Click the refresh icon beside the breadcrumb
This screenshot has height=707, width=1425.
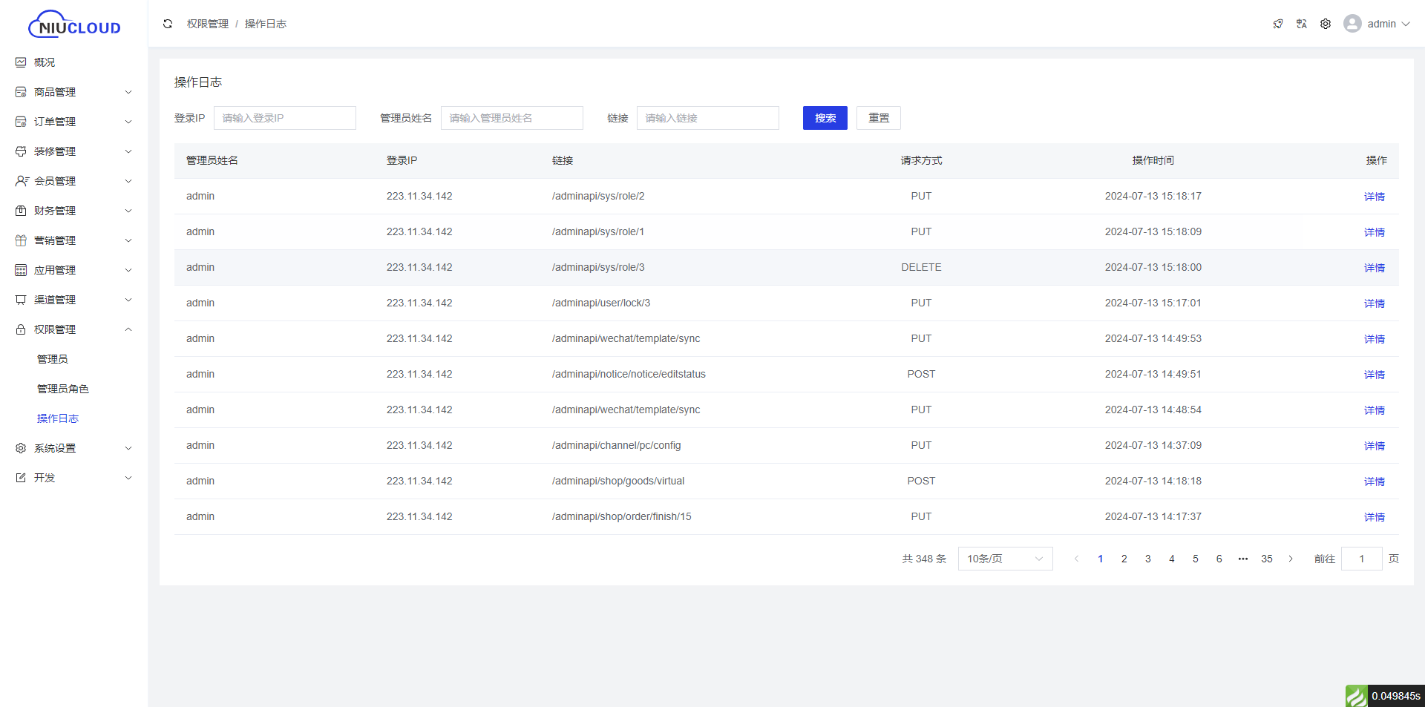tap(168, 24)
